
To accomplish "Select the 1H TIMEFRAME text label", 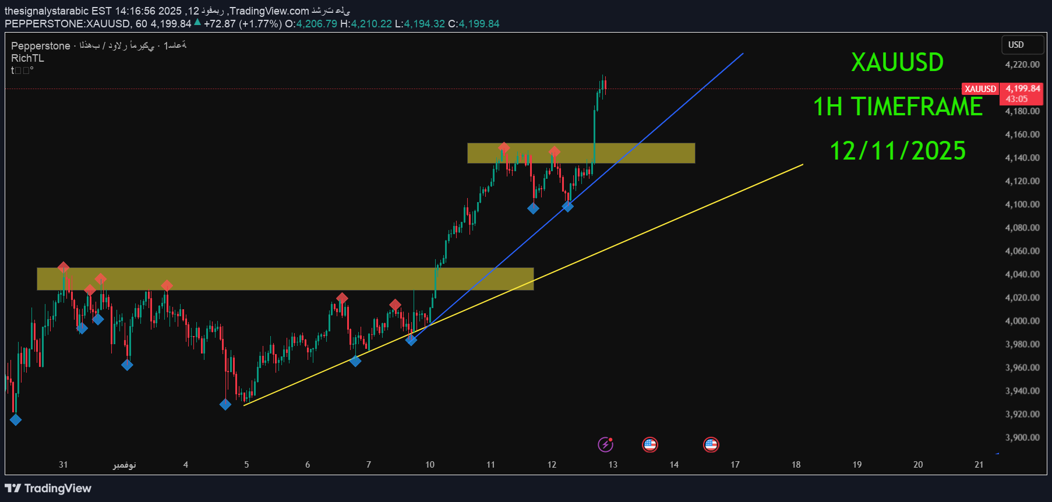I will click(898, 107).
